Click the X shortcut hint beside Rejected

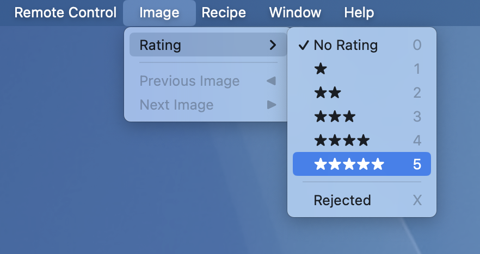pyautogui.click(x=417, y=200)
